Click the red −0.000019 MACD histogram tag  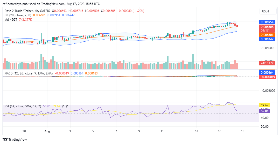pos(267,77)
